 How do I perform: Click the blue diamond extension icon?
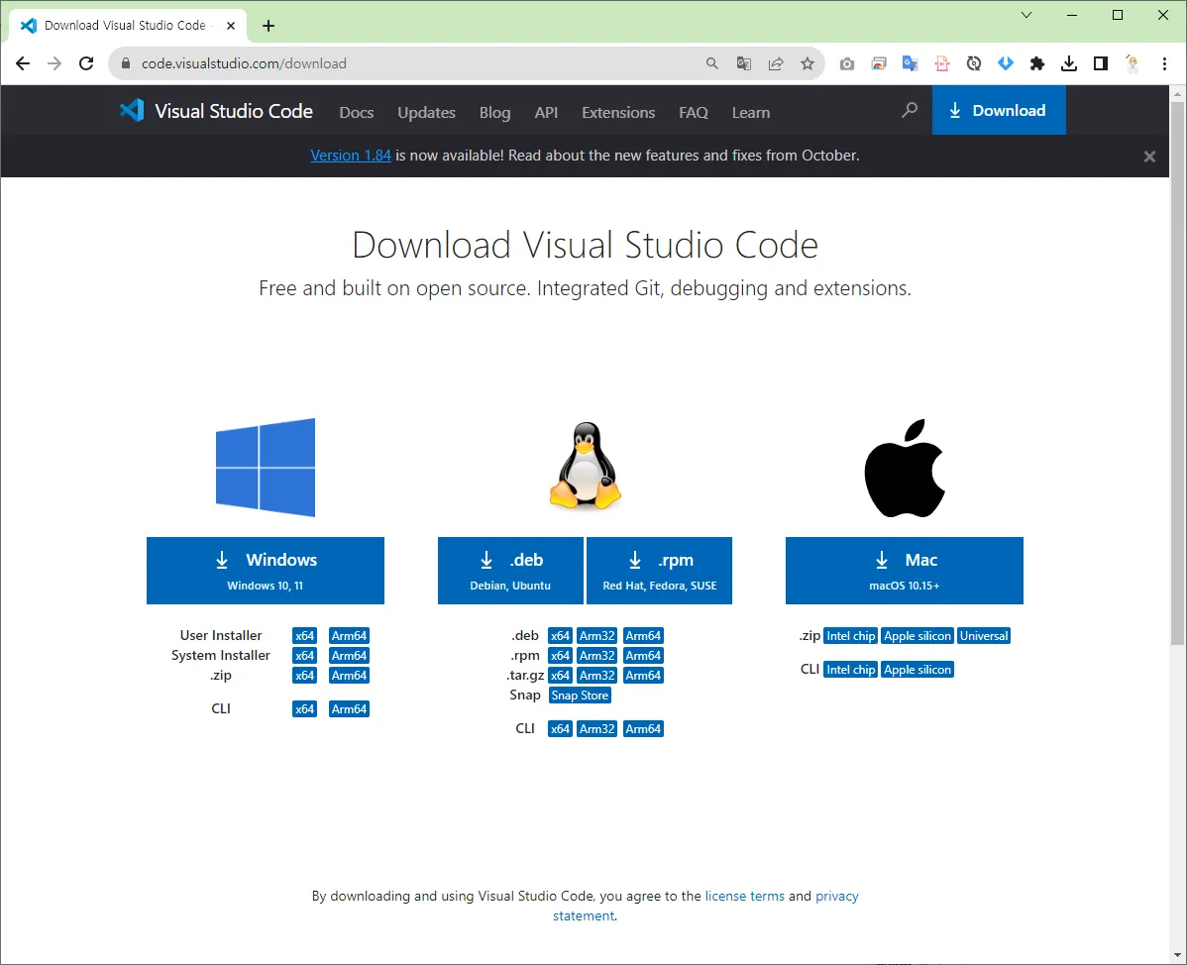1006,63
